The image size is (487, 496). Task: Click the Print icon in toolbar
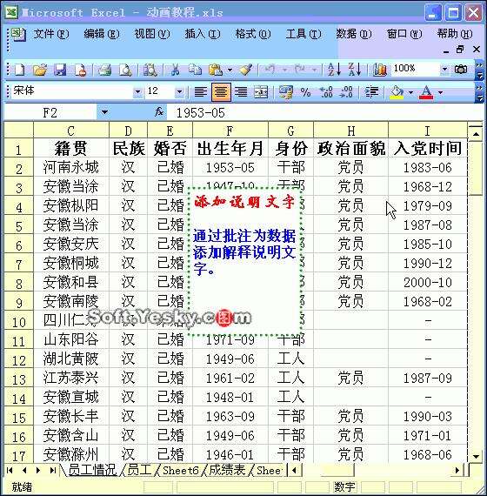click(104, 70)
